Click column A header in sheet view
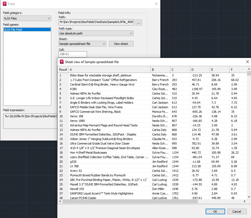Image resolution: width=251 pixels, height=218 pixels. coord(109,70)
